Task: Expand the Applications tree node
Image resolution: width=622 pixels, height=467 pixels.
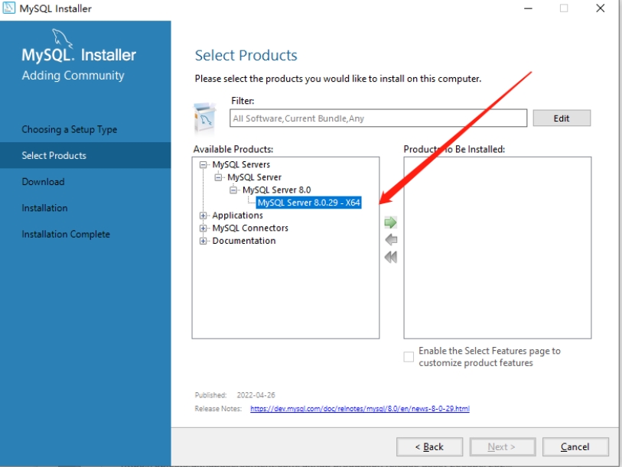Action: [204, 216]
